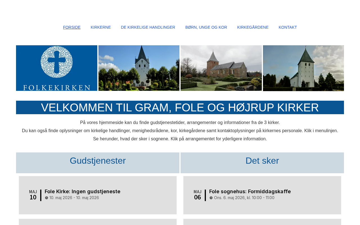The image size is (360, 225).
Task: Click the MAJ 06 date badge
Action: (x=198, y=195)
